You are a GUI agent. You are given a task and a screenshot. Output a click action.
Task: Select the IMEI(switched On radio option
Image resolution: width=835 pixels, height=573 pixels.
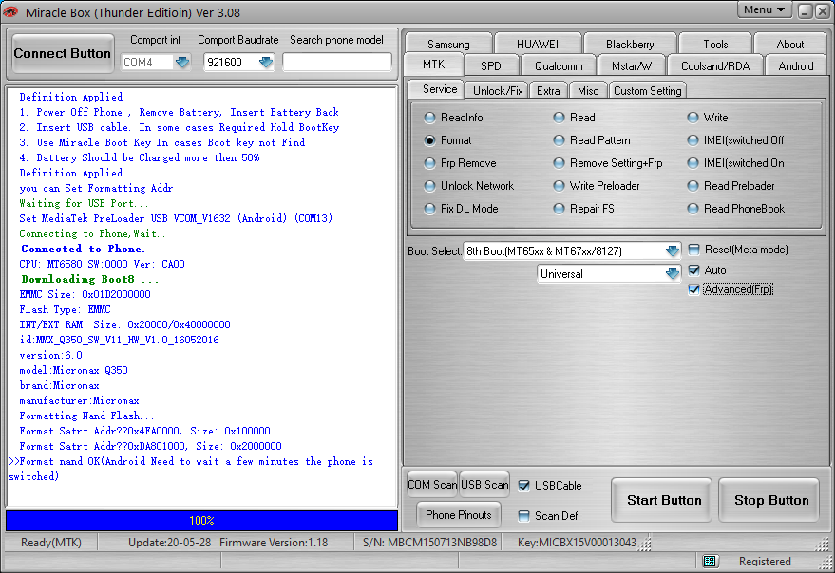point(735,163)
